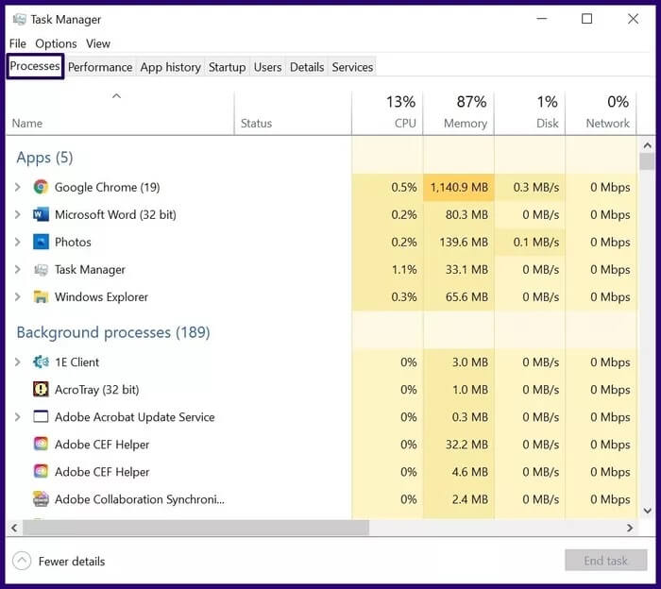Screen dimensions: 661x589
Task: Click the vertical scrollbar thumb
Action: tap(648, 161)
